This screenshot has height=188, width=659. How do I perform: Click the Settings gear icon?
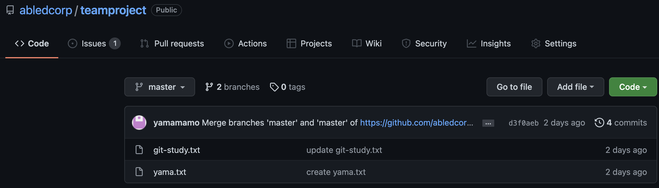(x=536, y=43)
